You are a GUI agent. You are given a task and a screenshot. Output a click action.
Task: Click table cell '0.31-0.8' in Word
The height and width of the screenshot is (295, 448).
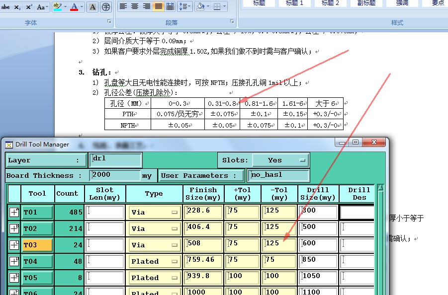tap(222, 103)
